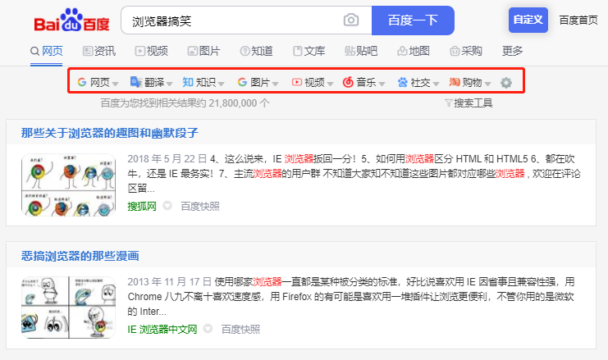Viewport: 608px width, 360px height.
Task: Click the red video icon beside 视频 in toolbar
Action: pos(297,82)
